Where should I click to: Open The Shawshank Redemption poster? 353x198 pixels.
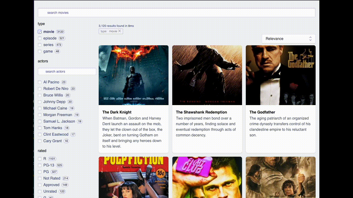pos(207,75)
